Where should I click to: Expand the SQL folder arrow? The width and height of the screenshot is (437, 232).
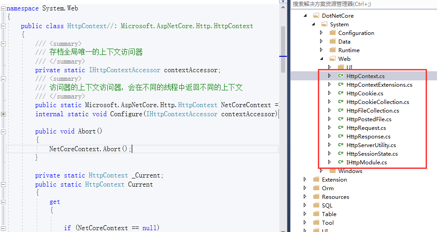pos(305,205)
